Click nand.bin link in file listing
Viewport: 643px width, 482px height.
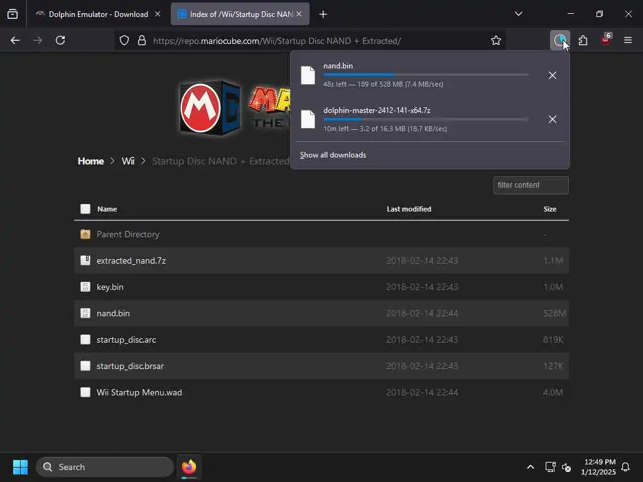[113, 313]
